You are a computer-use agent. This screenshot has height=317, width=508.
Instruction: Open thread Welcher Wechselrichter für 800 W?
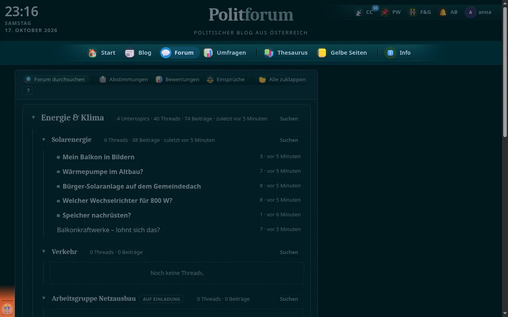[117, 201]
